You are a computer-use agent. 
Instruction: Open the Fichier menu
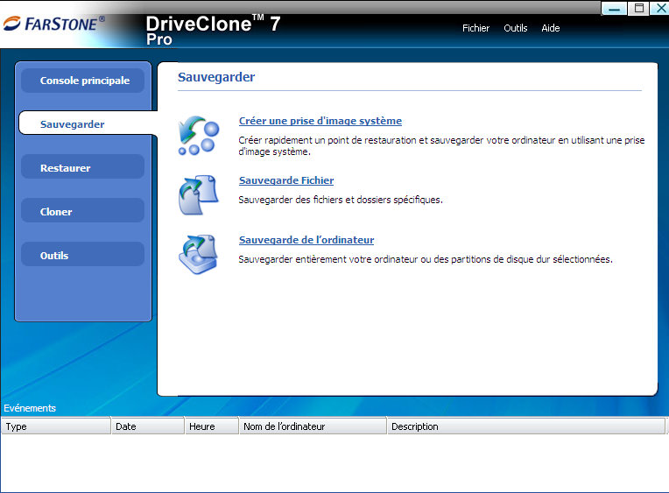(475, 28)
